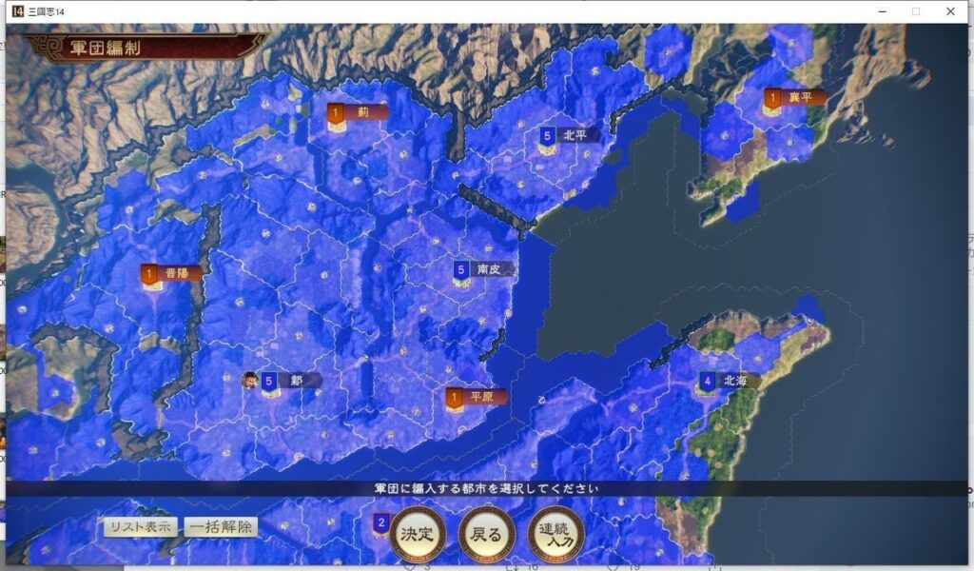The height and width of the screenshot is (571, 974).
Task: Select the 平原 city marker
Action: pyautogui.click(x=476, y=397)
